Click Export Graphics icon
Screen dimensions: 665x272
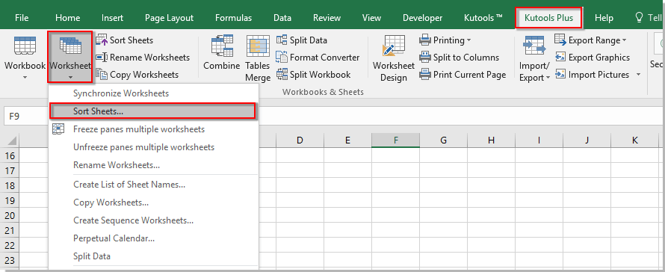pyautogui.click(x=560, y=58)
